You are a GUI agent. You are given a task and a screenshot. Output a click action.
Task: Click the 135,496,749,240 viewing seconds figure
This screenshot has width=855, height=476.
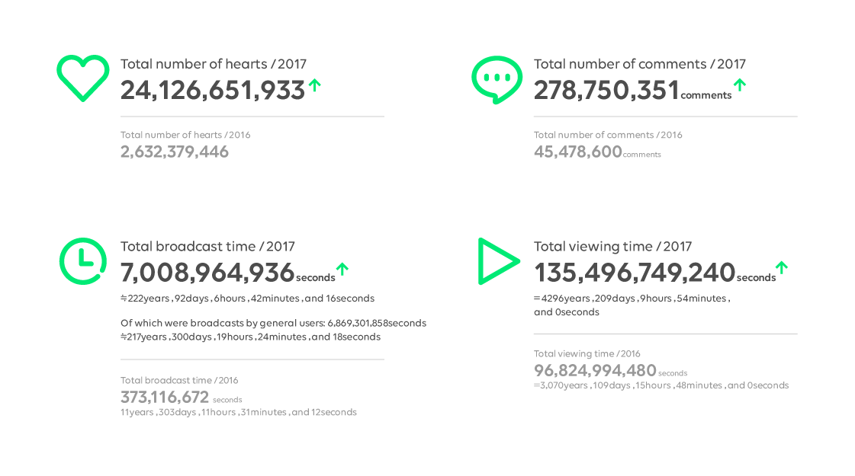coord(635,272)
